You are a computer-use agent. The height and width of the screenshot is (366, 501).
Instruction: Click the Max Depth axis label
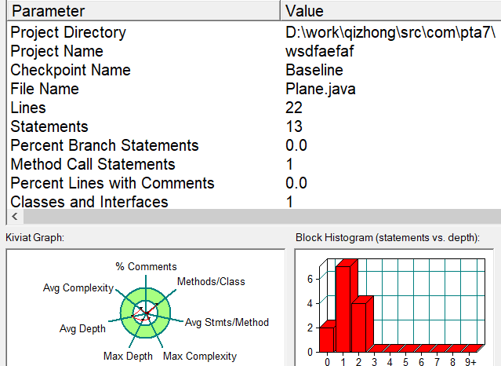tap(128, 356)
